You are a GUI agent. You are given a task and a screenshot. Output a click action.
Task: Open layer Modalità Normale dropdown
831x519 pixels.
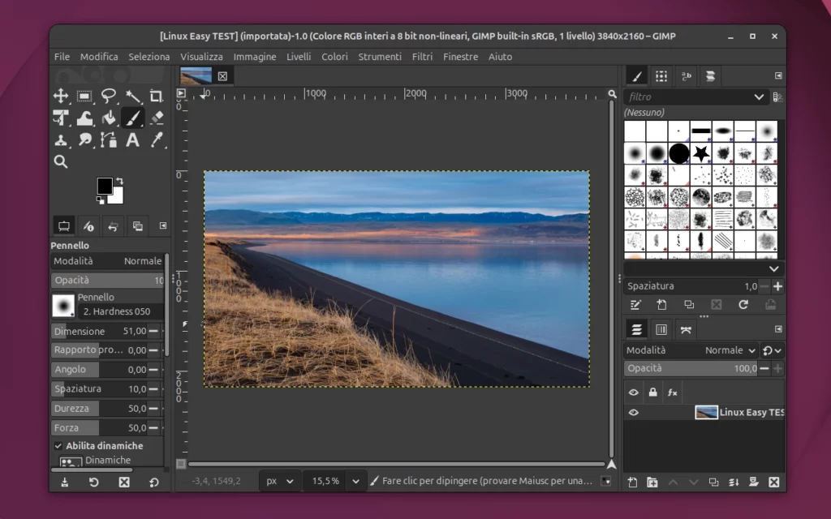pyautogui.click(x=691, y=350)
